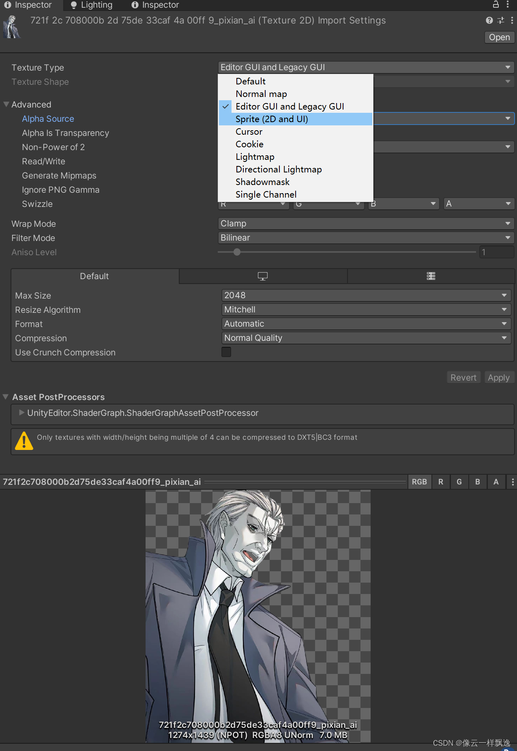The image size is (517, 751).
Task: Click the Open button
Action: pyautogui.click(x=500, y=37)
